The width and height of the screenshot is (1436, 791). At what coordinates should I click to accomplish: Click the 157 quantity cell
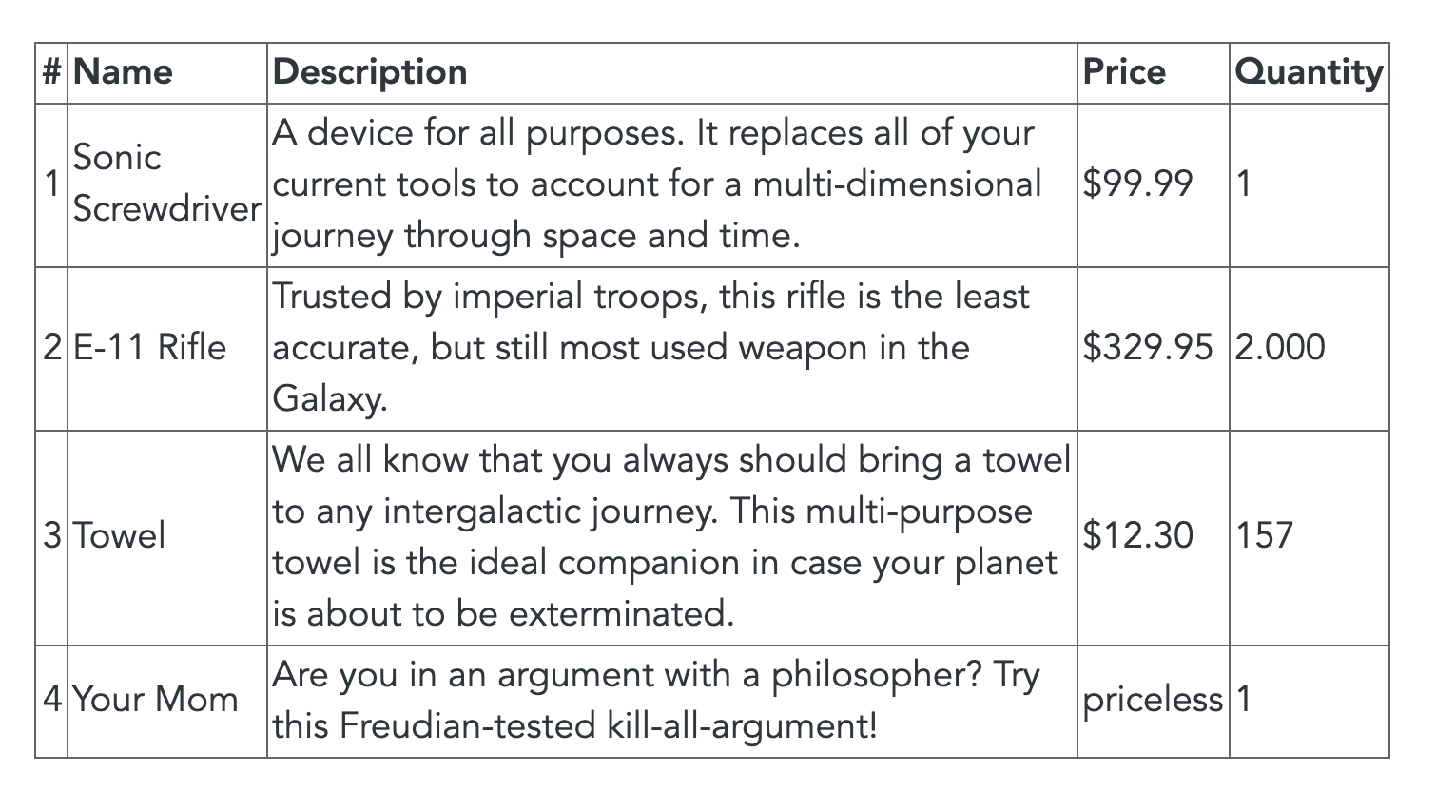tap(1265, 535)
